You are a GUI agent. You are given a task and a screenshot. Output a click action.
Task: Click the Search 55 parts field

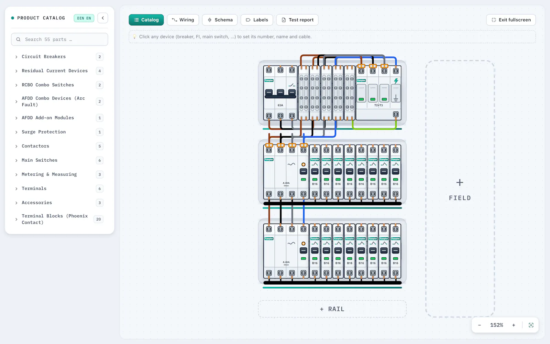59,40
